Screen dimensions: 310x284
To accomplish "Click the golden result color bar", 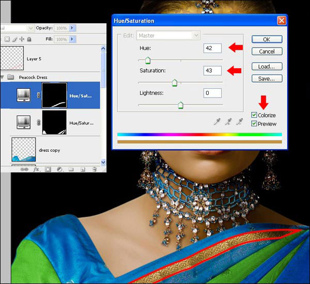I will point(199,141).
